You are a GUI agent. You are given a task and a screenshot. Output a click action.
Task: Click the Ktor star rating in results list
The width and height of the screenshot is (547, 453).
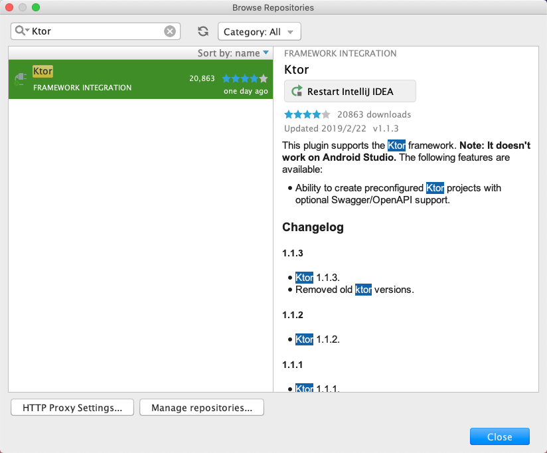point(245,78)
